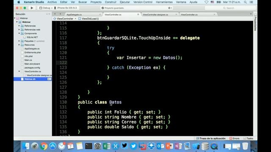Viewport: 271px width, 152px height.
Task: Click the Search field in the toolbar
Action: (x=230, y=8)
